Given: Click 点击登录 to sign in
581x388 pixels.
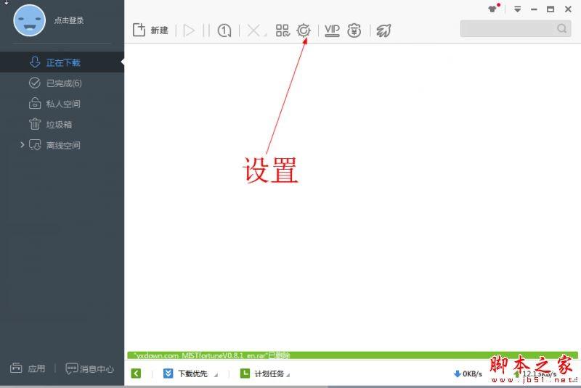Looking at the screenshot, I should 69,20.
